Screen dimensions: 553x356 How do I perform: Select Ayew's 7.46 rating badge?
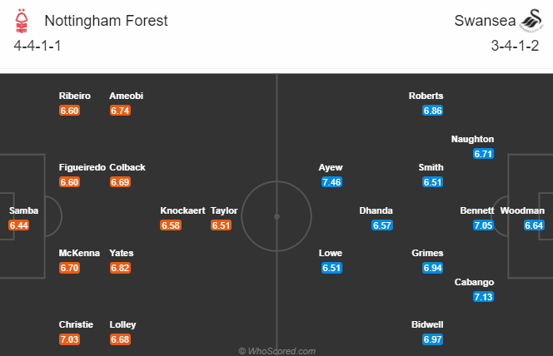(x=331, y=182)
